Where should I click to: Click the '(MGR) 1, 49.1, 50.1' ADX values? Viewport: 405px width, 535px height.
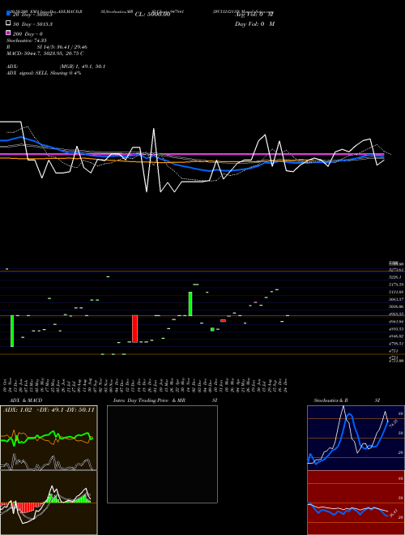click(83, 66)
